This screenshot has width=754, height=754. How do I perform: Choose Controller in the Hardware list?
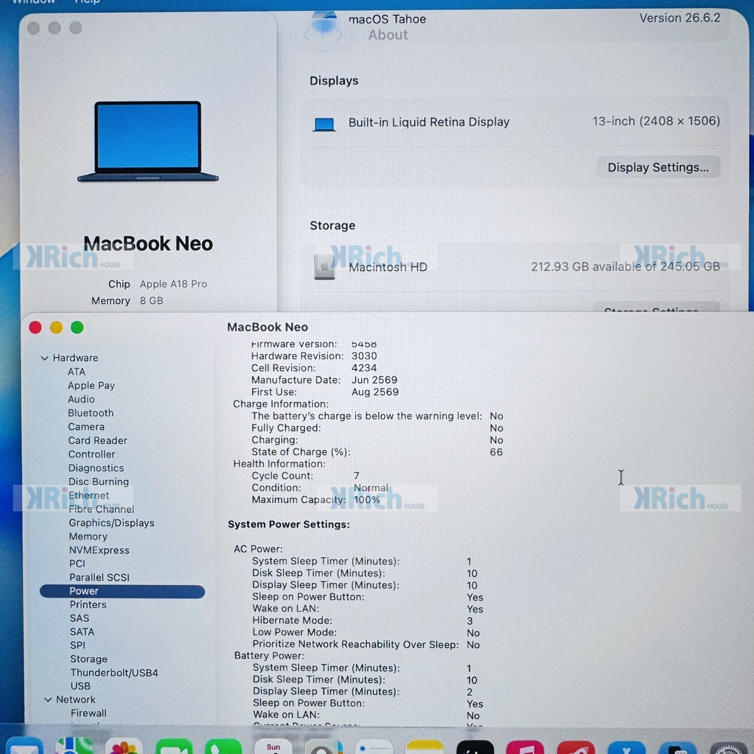[x=92, y=454]
